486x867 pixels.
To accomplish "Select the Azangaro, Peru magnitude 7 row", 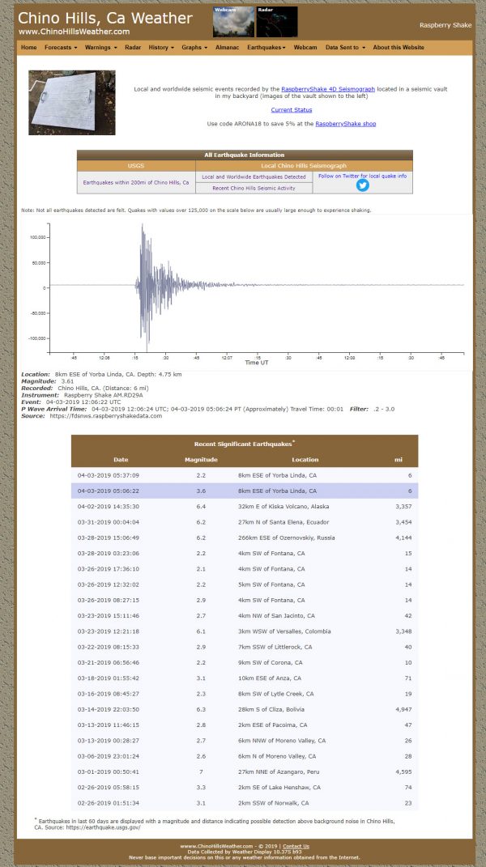I will (x=245, y=772).
